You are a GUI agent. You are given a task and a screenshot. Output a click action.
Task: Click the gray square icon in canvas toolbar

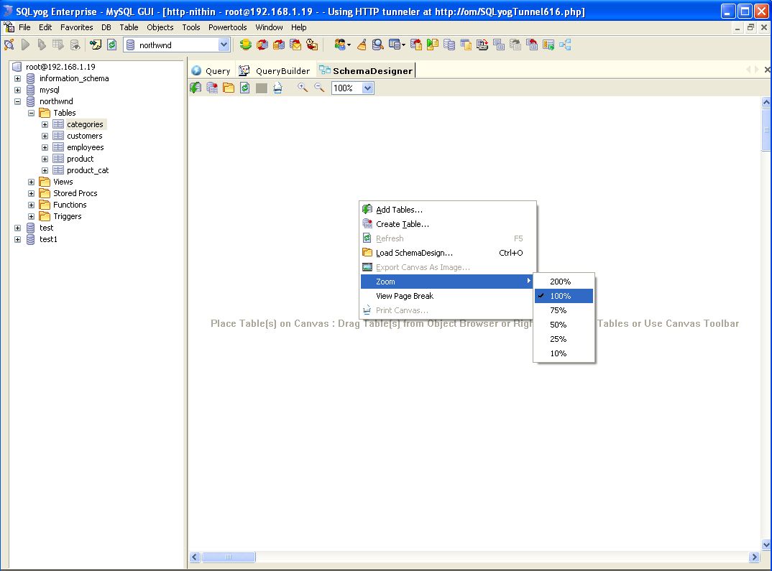click(x=262, y=88)
